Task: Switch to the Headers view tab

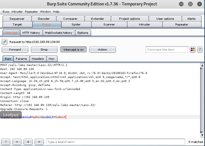Action: click(38, 59)
